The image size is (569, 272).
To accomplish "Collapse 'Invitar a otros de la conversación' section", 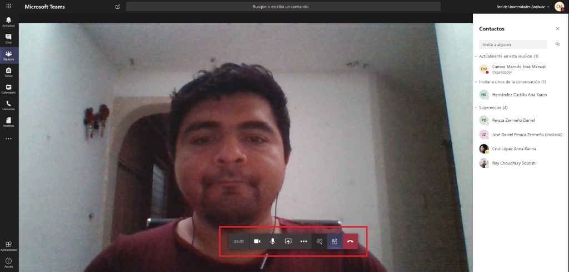I will [x=476, y=82].
